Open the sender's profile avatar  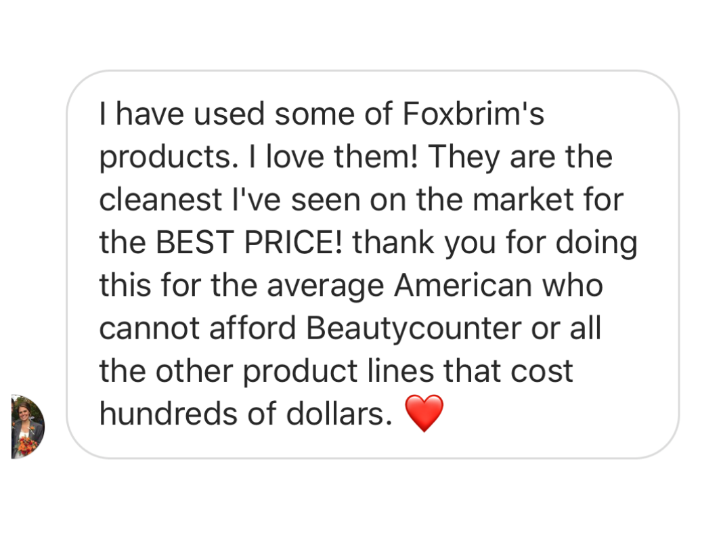(28, 426)
